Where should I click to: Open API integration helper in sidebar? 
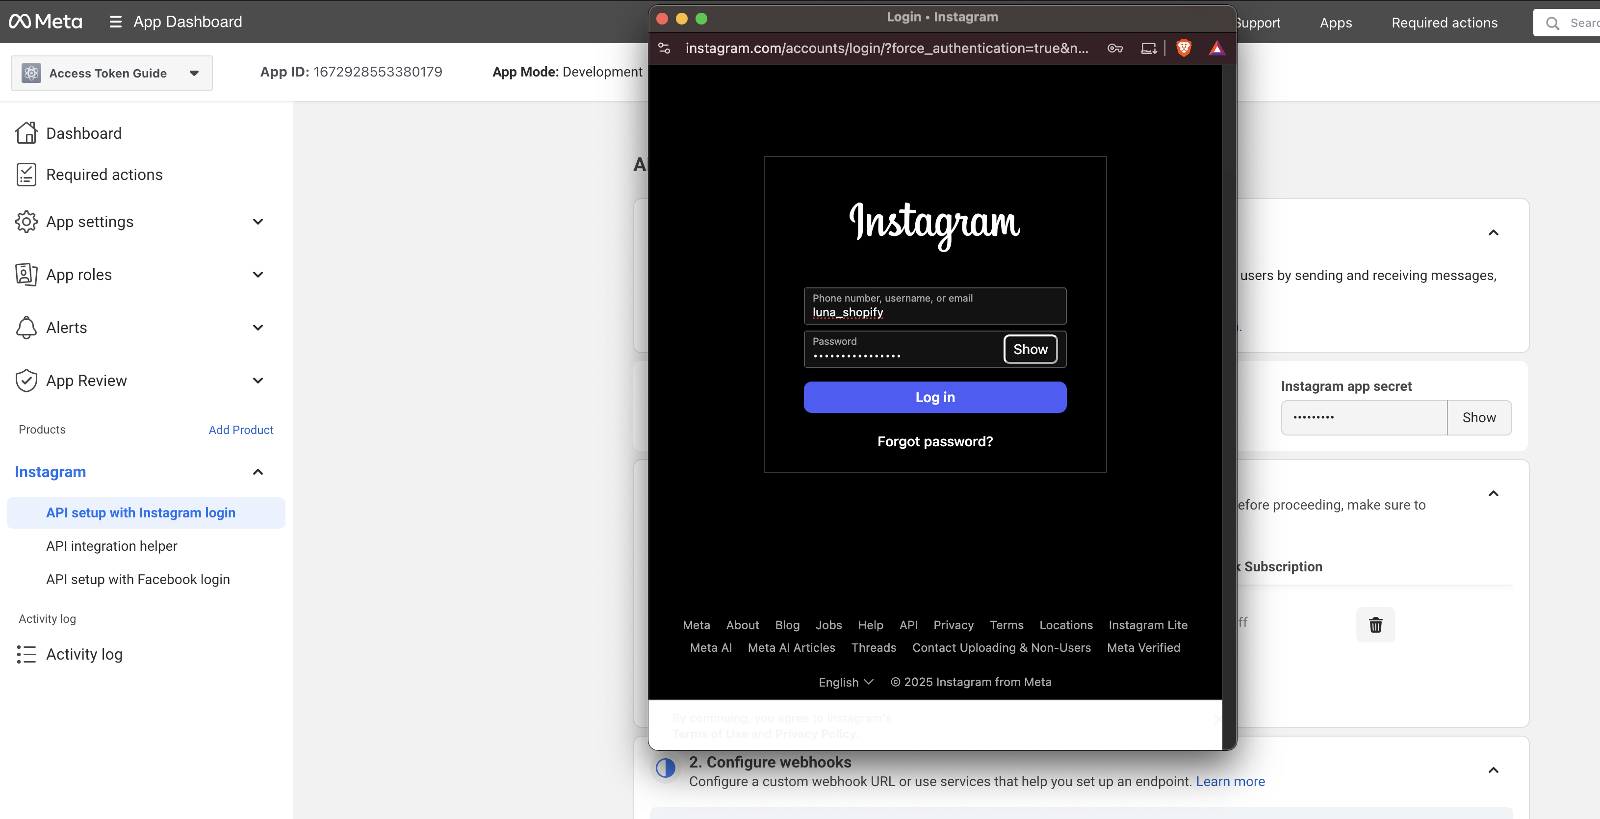point(112,546)
